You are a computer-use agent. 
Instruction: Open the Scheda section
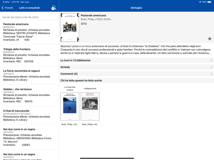click(x=136, y=67)
